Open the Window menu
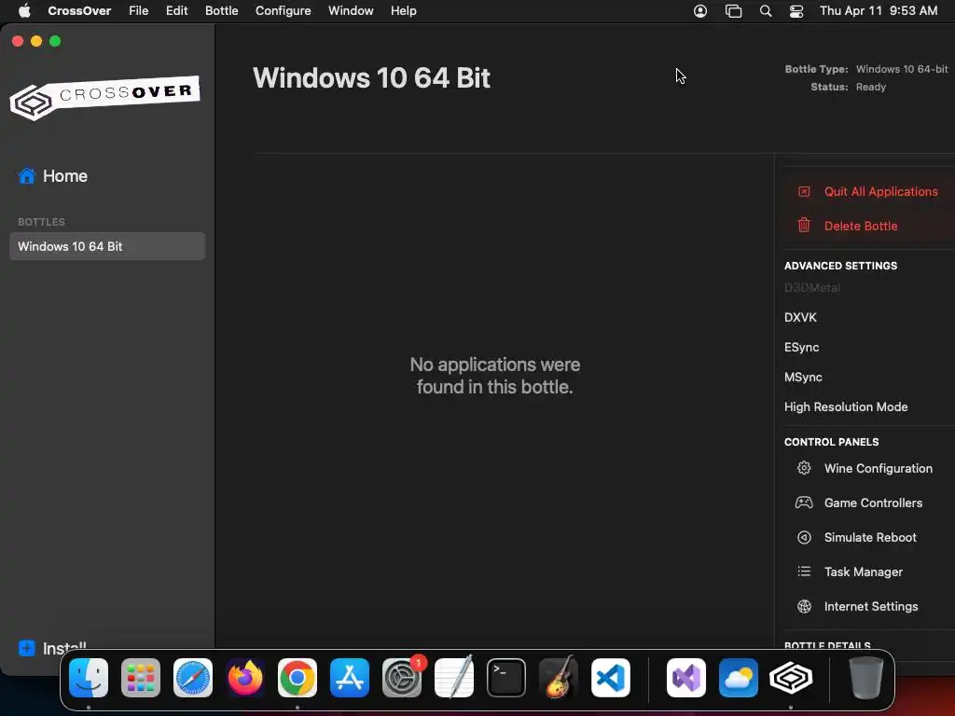Viewport: 955px width, 716px height. [351, 11]
